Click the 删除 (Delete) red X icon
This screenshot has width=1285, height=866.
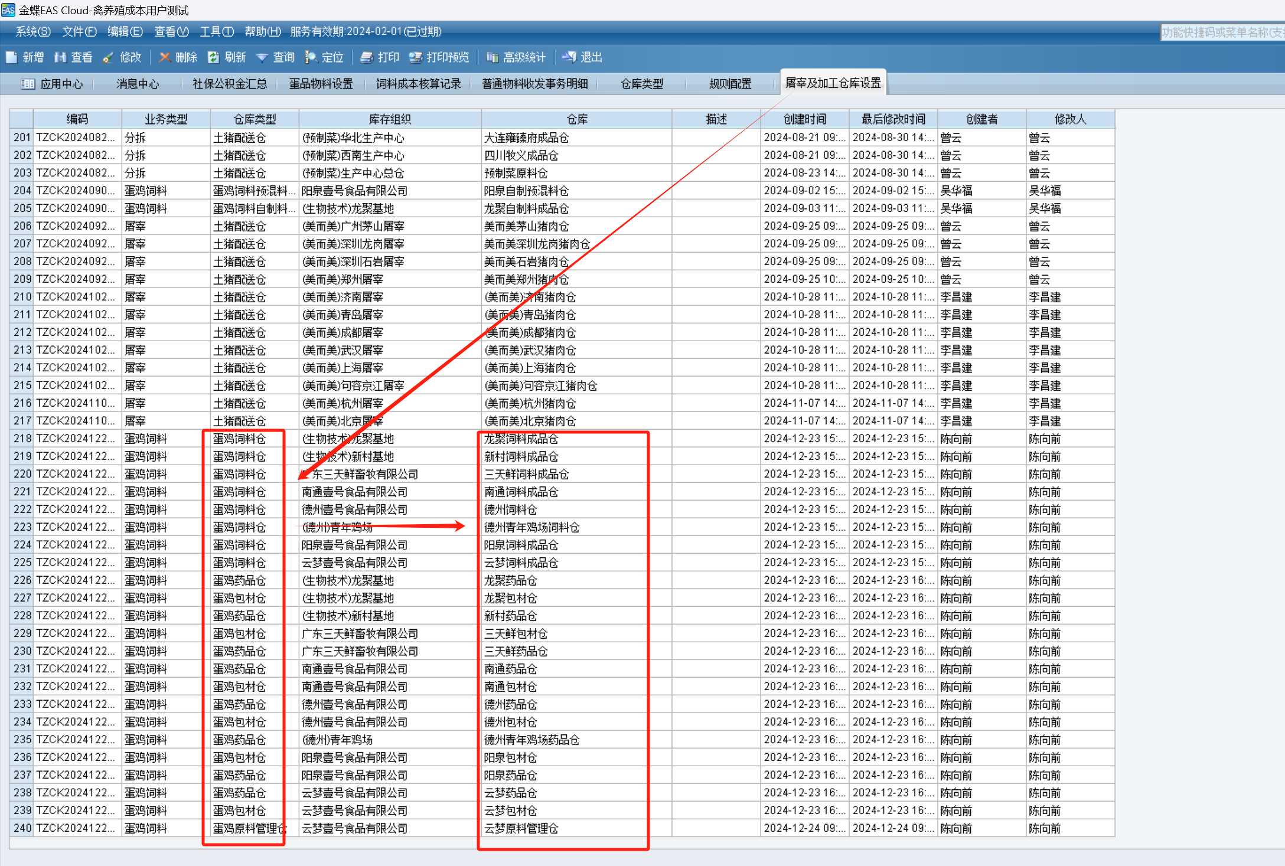(x=165, y=57)
